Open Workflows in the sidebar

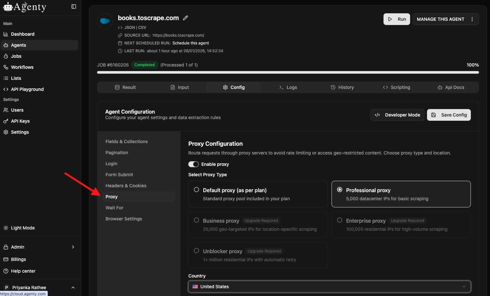[x=22, y=67]
